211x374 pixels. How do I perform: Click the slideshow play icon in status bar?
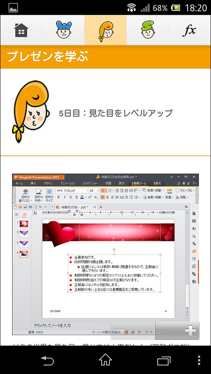(139, 332)
